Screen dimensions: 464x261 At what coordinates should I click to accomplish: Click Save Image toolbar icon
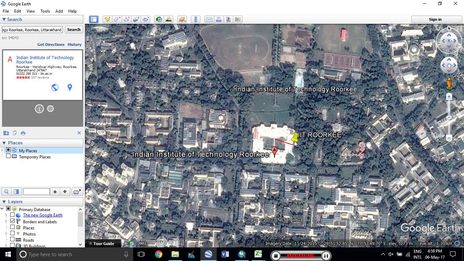click(228, 19)
